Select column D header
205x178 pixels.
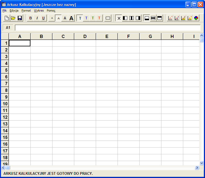(x=85, y=36)
